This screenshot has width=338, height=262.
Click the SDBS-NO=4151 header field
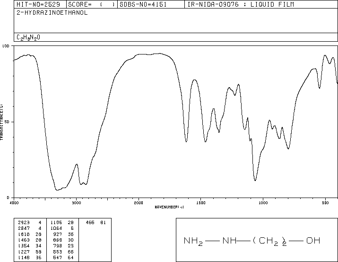tap(151, 4)
